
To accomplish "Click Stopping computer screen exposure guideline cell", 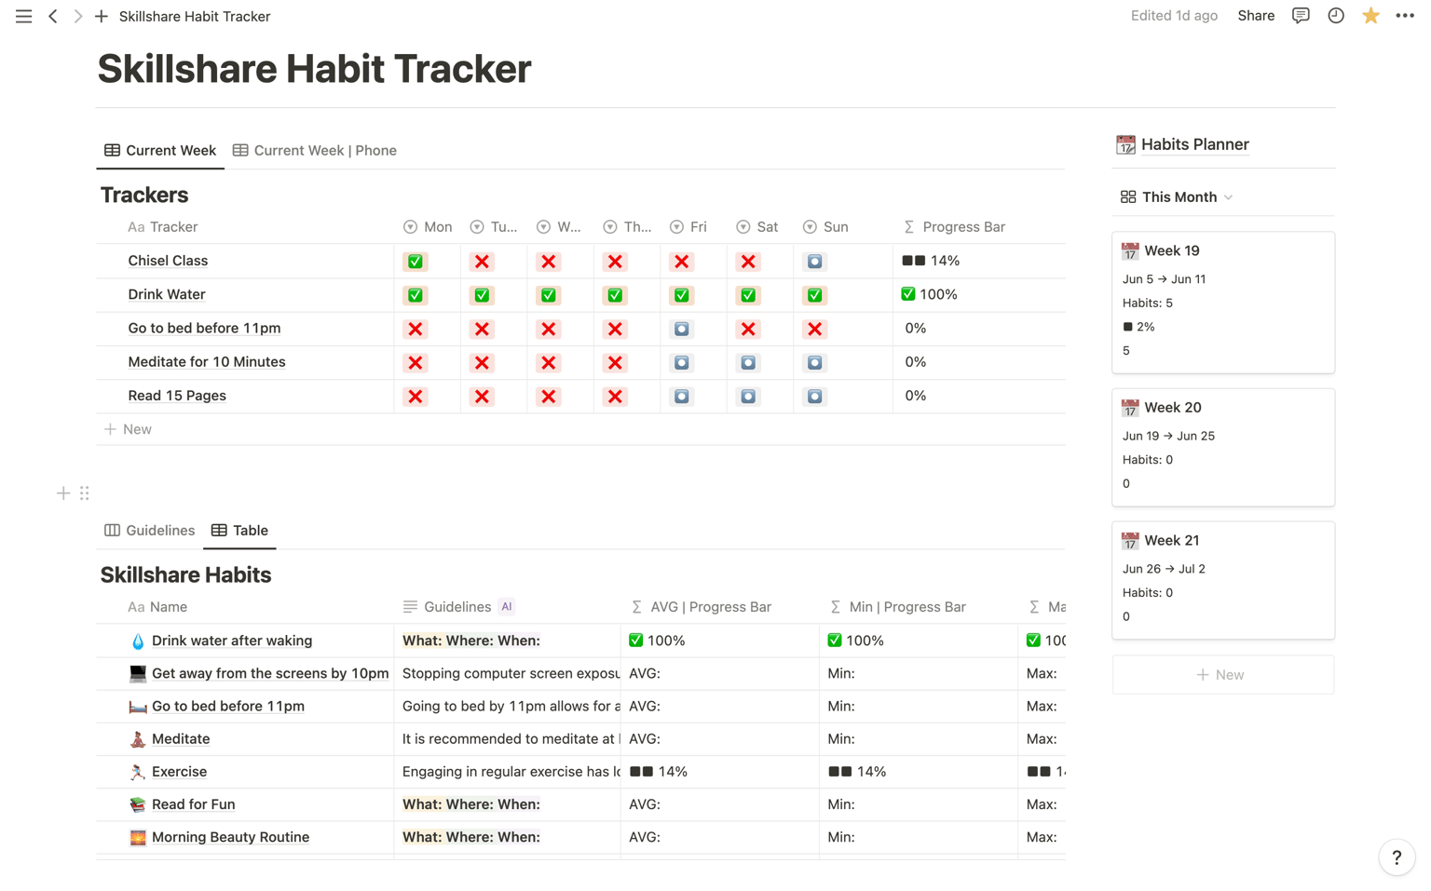I will (508, 673).
